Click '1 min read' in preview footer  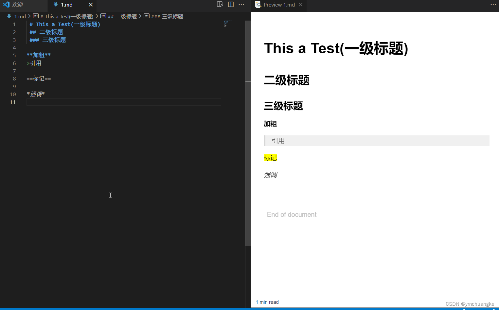(267, 302)
